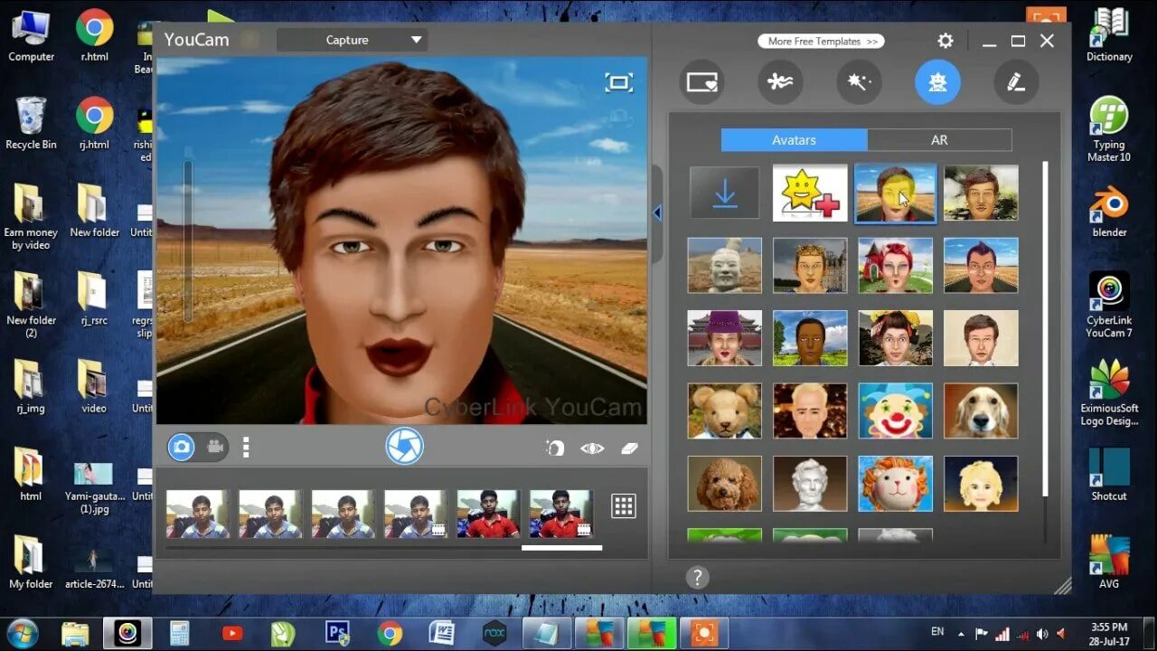Screen dimensions: 1157x651
Task: Open the Frames and Scenes panel
Action: (702, 81)
